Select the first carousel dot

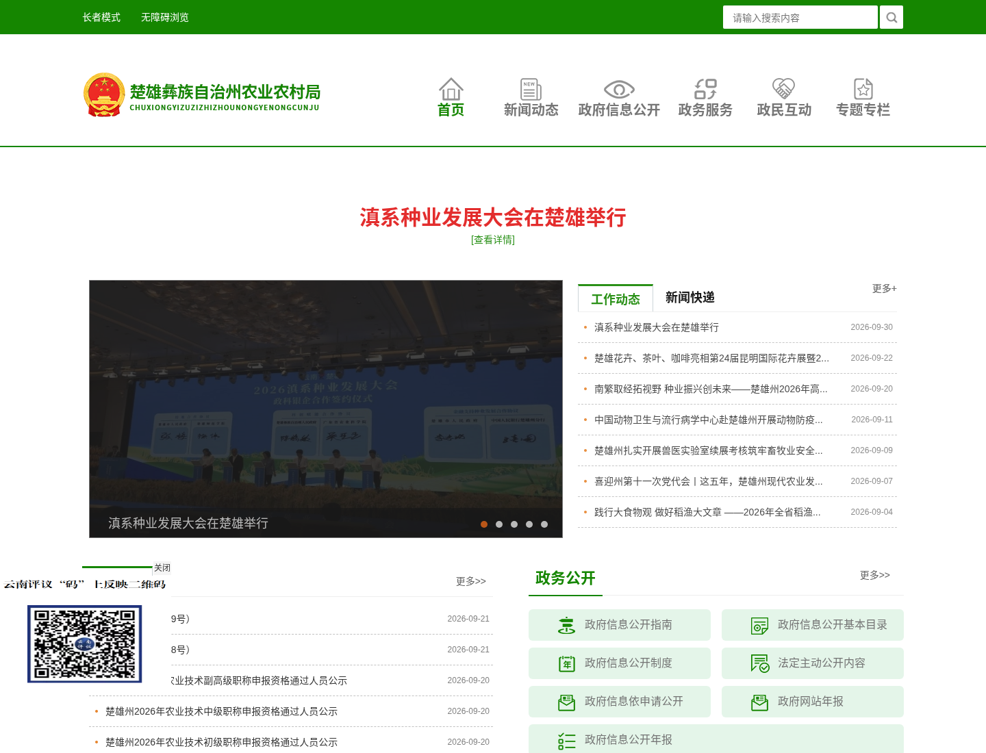(484, 524)
